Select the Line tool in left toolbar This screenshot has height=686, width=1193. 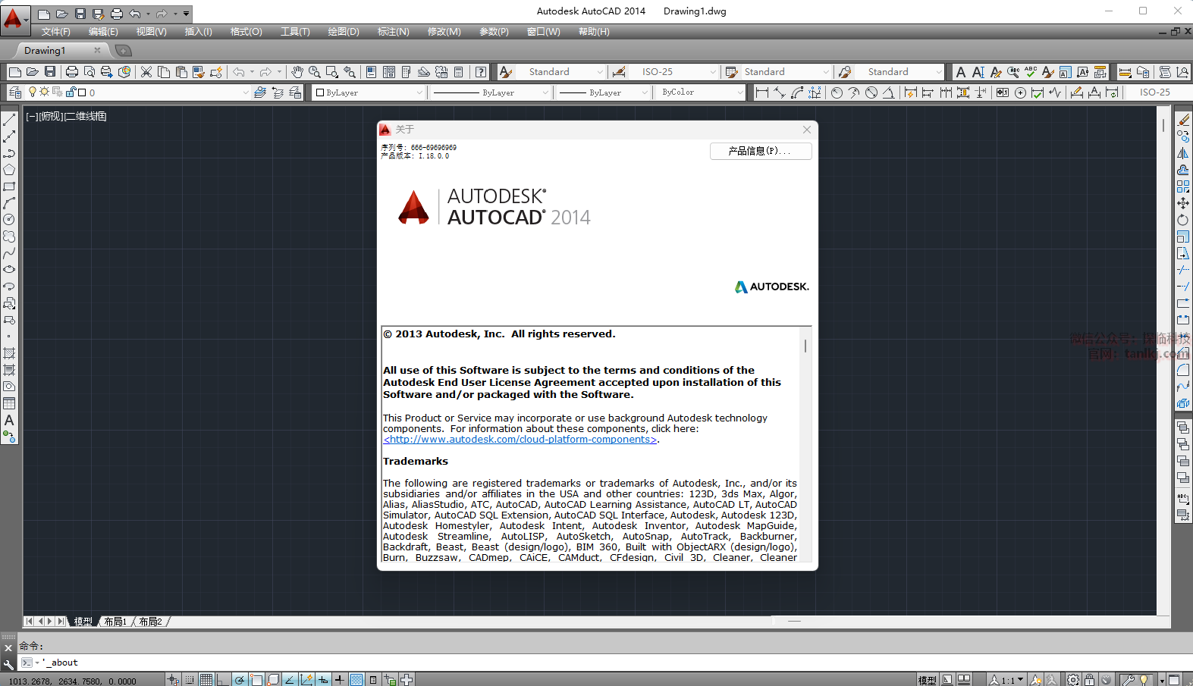9,120
